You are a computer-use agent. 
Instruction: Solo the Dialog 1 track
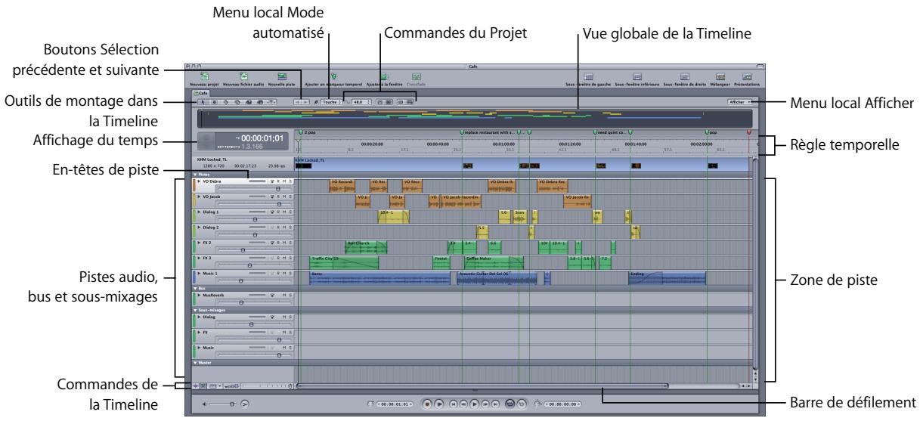290,212
